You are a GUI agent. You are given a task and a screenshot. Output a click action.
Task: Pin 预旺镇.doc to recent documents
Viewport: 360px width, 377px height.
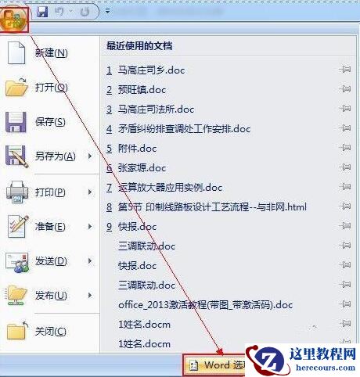pos(345,89)
